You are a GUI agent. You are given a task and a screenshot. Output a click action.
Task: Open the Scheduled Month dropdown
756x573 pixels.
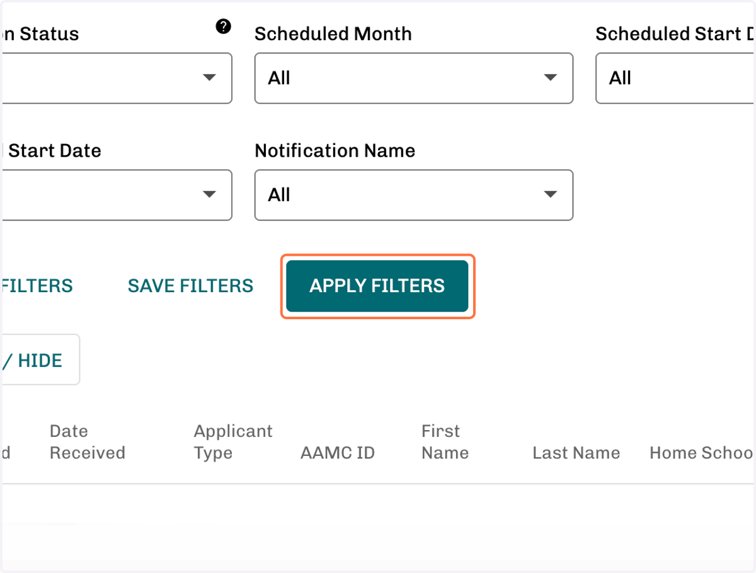[414, 78]
